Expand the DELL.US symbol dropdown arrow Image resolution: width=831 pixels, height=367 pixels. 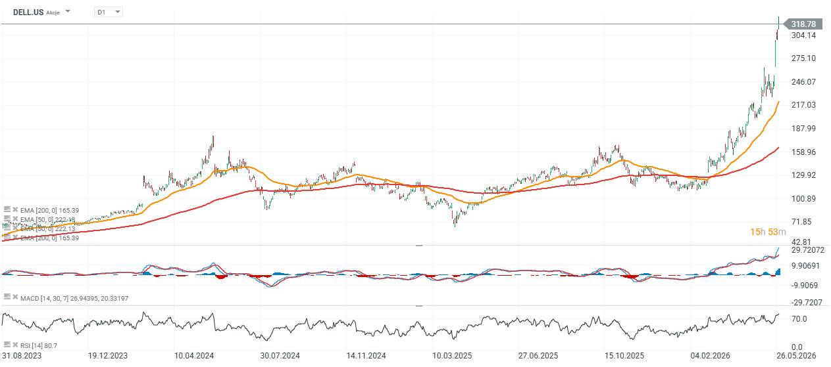(68, 11)
